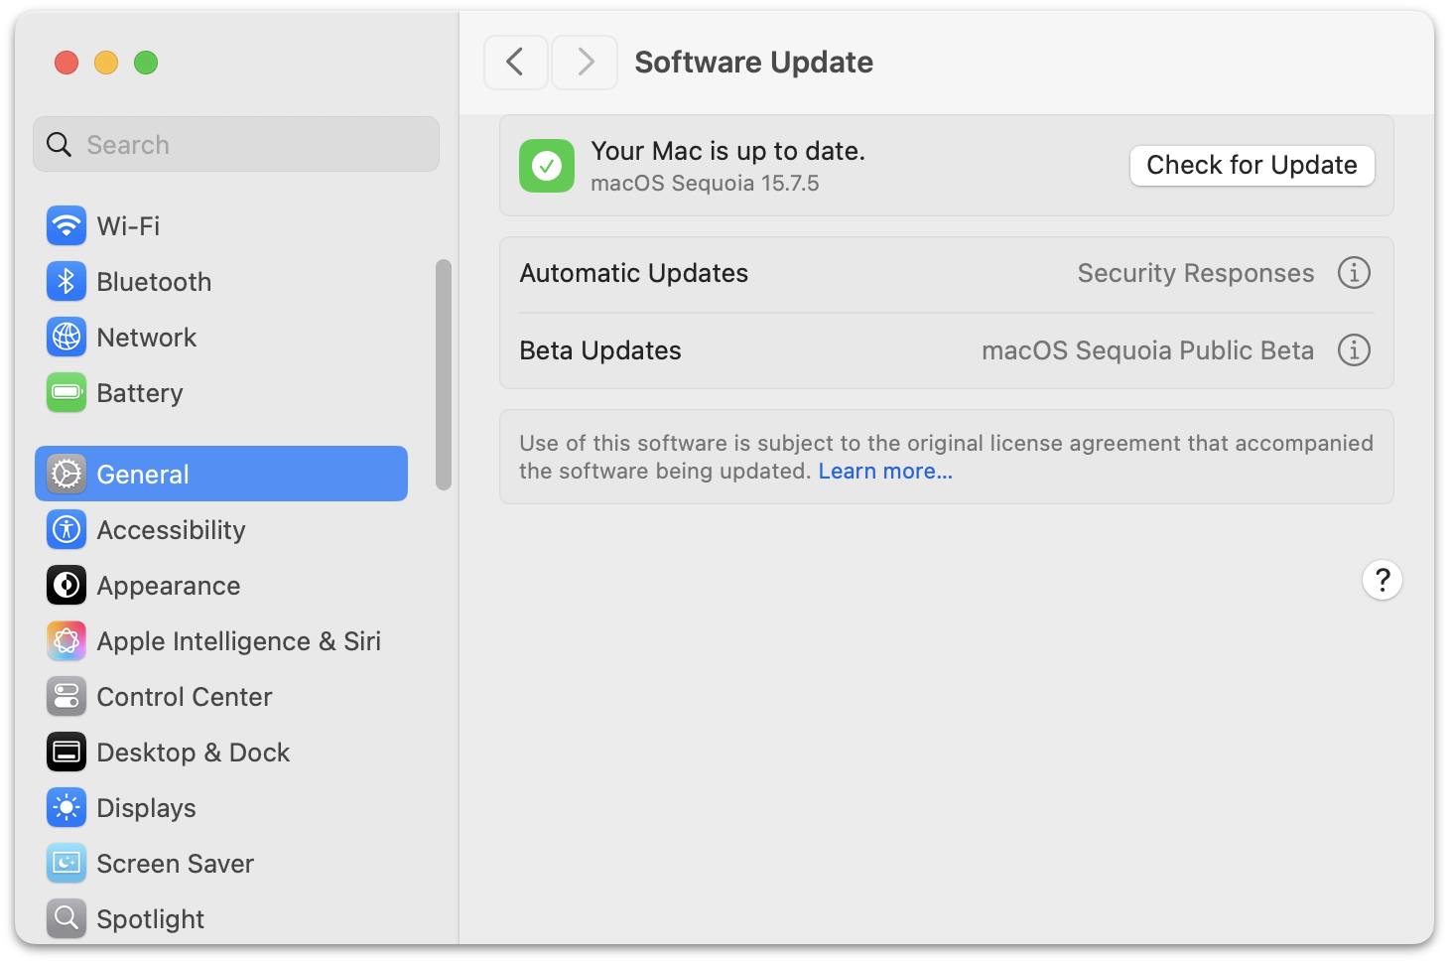Open help with the question mark button
1449x963 pixels.
(1382, 580)
